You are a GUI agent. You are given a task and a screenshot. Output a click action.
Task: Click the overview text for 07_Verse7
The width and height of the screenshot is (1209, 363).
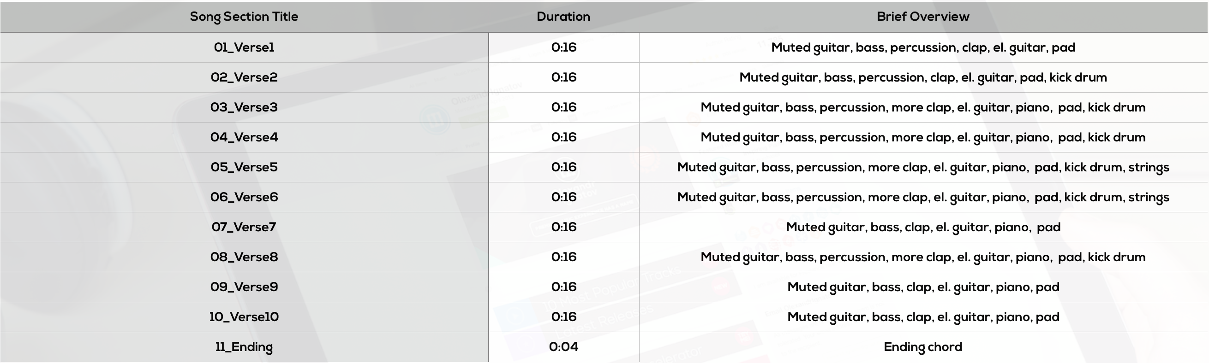[923, 227]
